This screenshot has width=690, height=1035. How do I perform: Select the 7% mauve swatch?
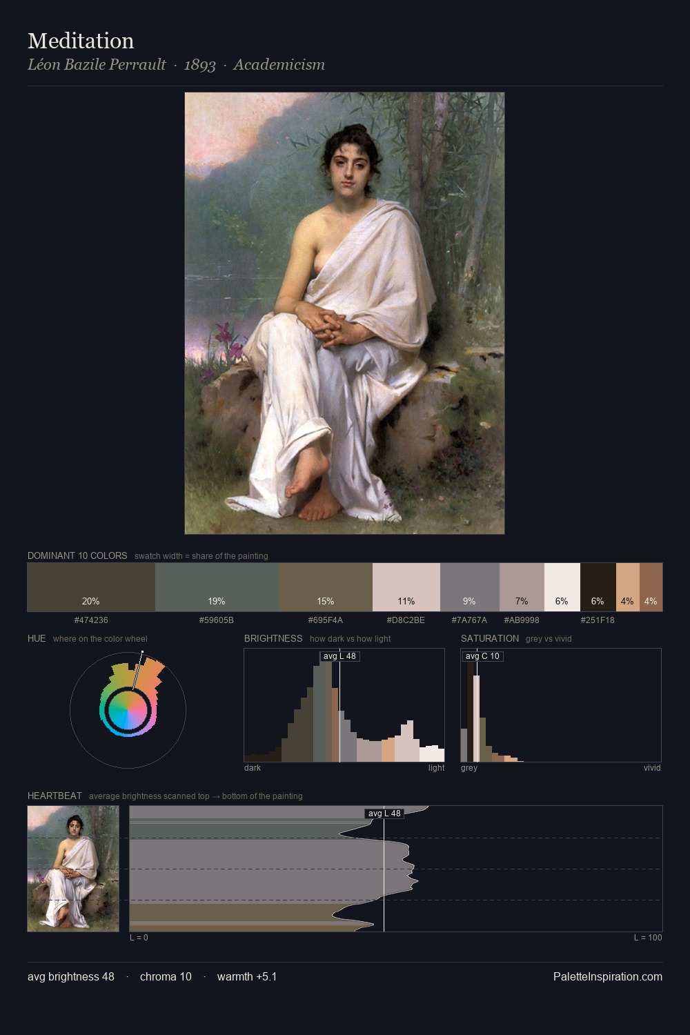click(x=522, y=587)
